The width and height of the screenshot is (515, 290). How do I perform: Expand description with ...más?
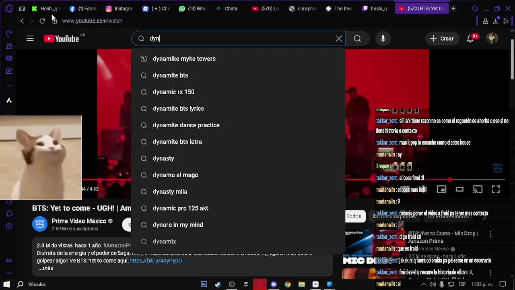click(45, 268)
